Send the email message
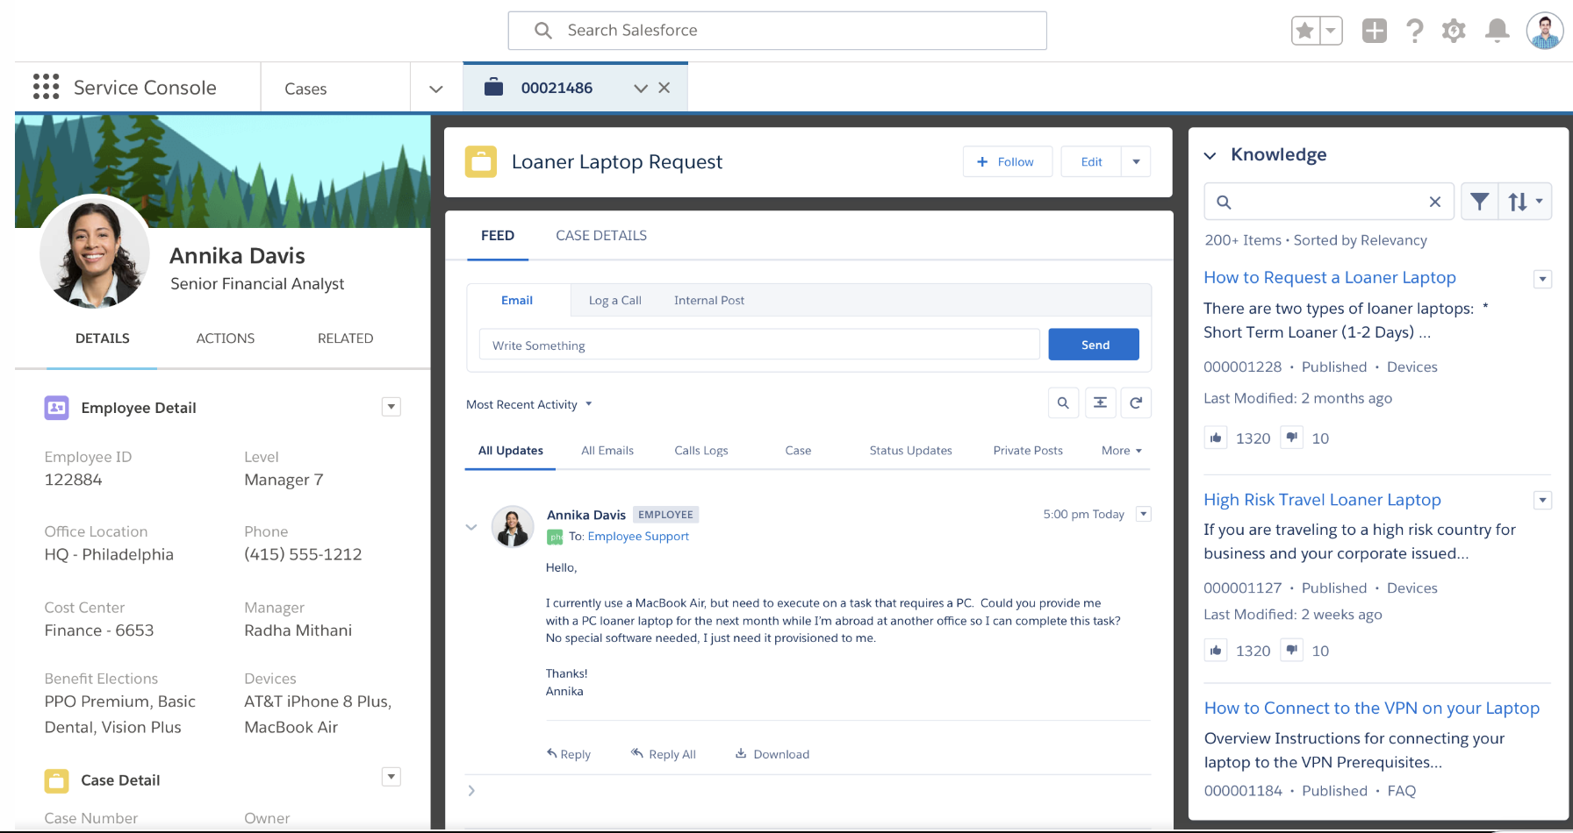1573x833 pixels. [1094, 345]
